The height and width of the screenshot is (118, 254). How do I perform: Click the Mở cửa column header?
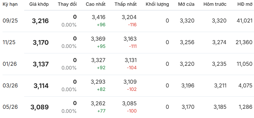186,4
